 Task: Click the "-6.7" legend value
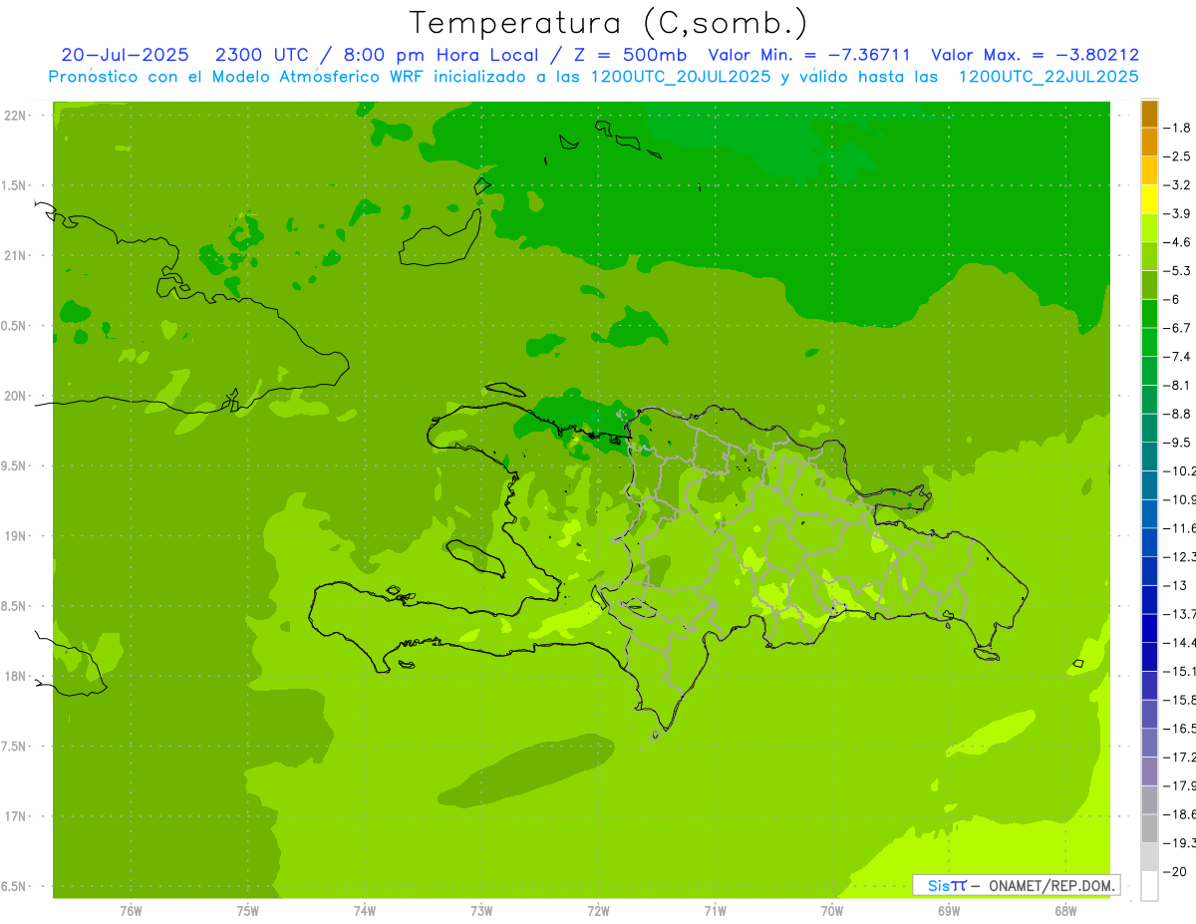[1176, 328]
